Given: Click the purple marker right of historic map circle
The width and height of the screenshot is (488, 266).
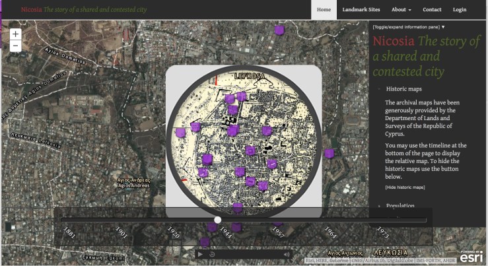Looking at the screenshot, I should (330, 154).
